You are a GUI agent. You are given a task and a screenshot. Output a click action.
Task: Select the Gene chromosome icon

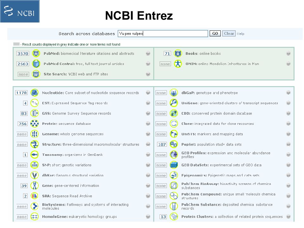tap(35, 186)
